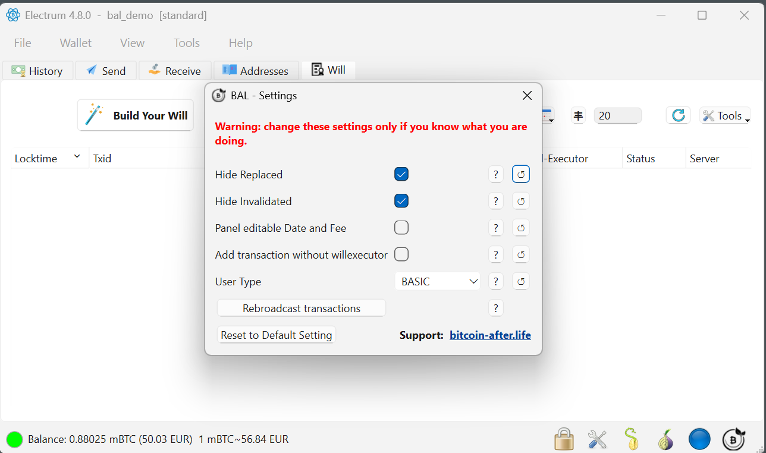Open the User Type BASIC dropdown

[438, 281]
